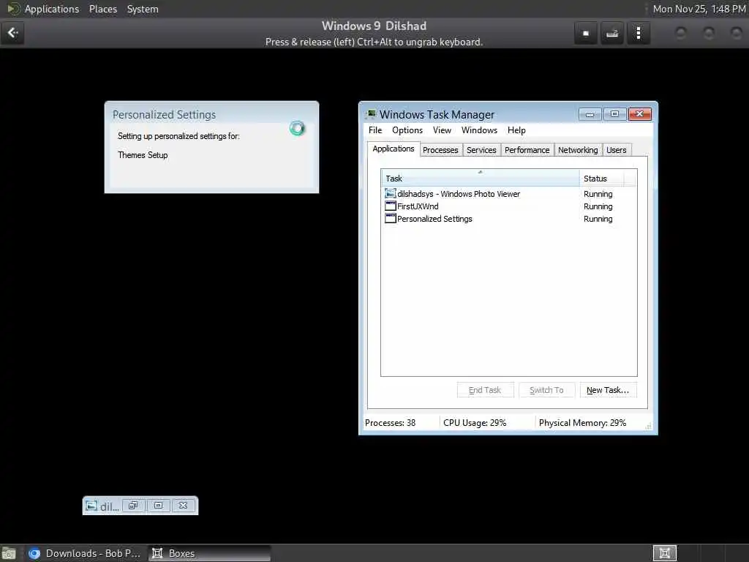
Task: Restore the minimized dil... window
Action: 133,505
